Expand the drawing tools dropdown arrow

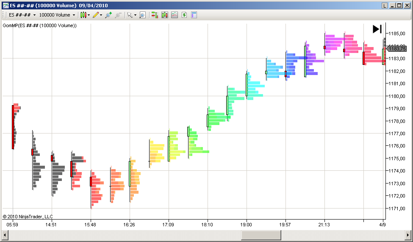click(101, 15)
